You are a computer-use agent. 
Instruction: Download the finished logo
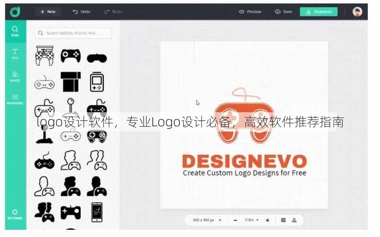[319, 12]
